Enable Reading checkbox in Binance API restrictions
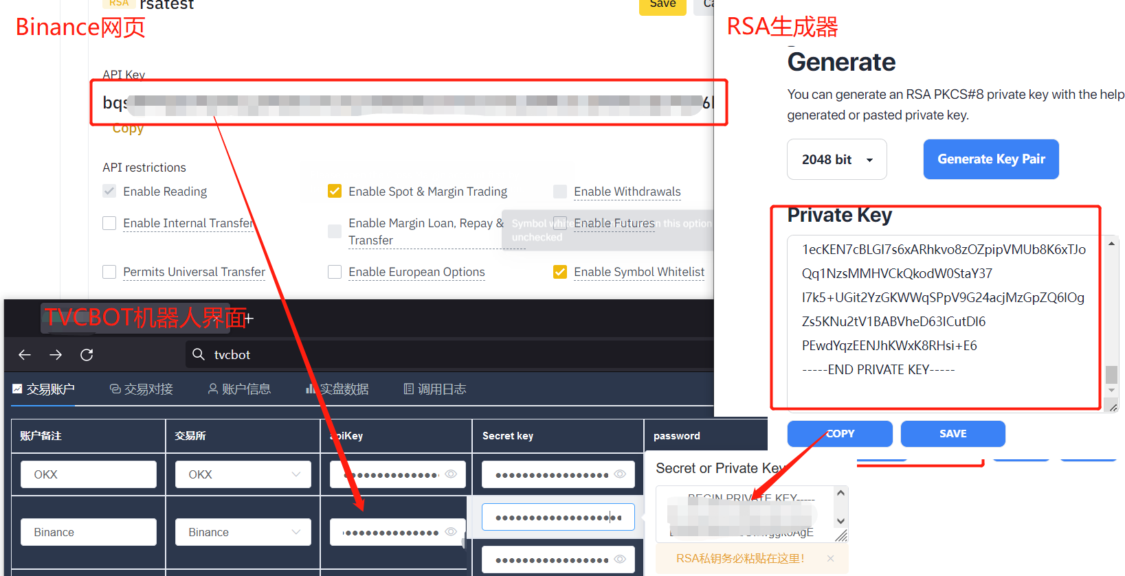This screenshot has width=1125, height=576. [x=109, y=191]
